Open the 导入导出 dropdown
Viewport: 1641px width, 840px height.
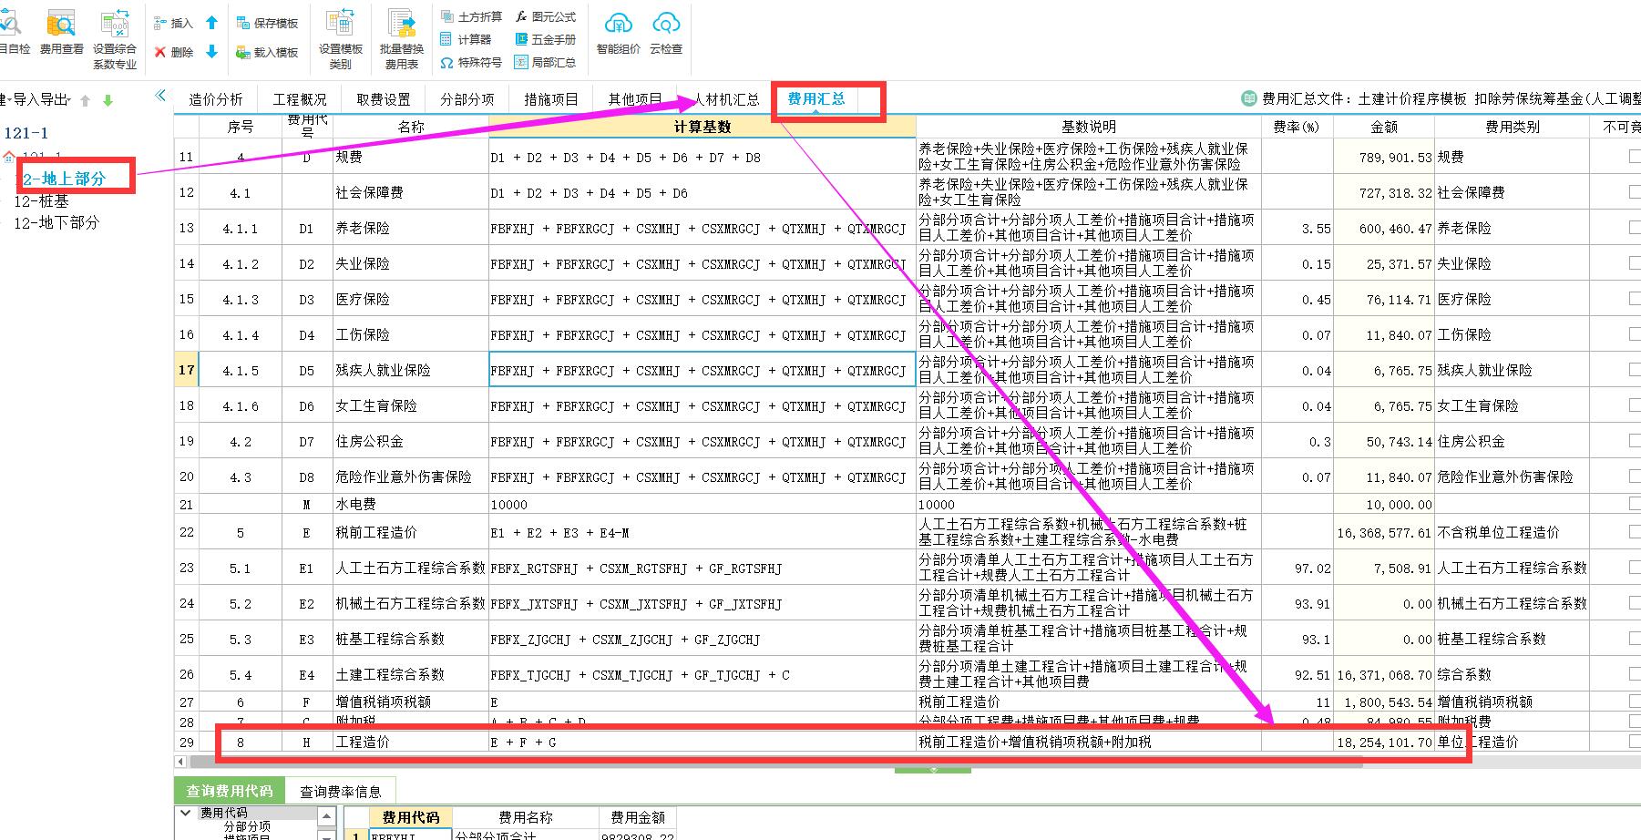[x=40, y=100]
